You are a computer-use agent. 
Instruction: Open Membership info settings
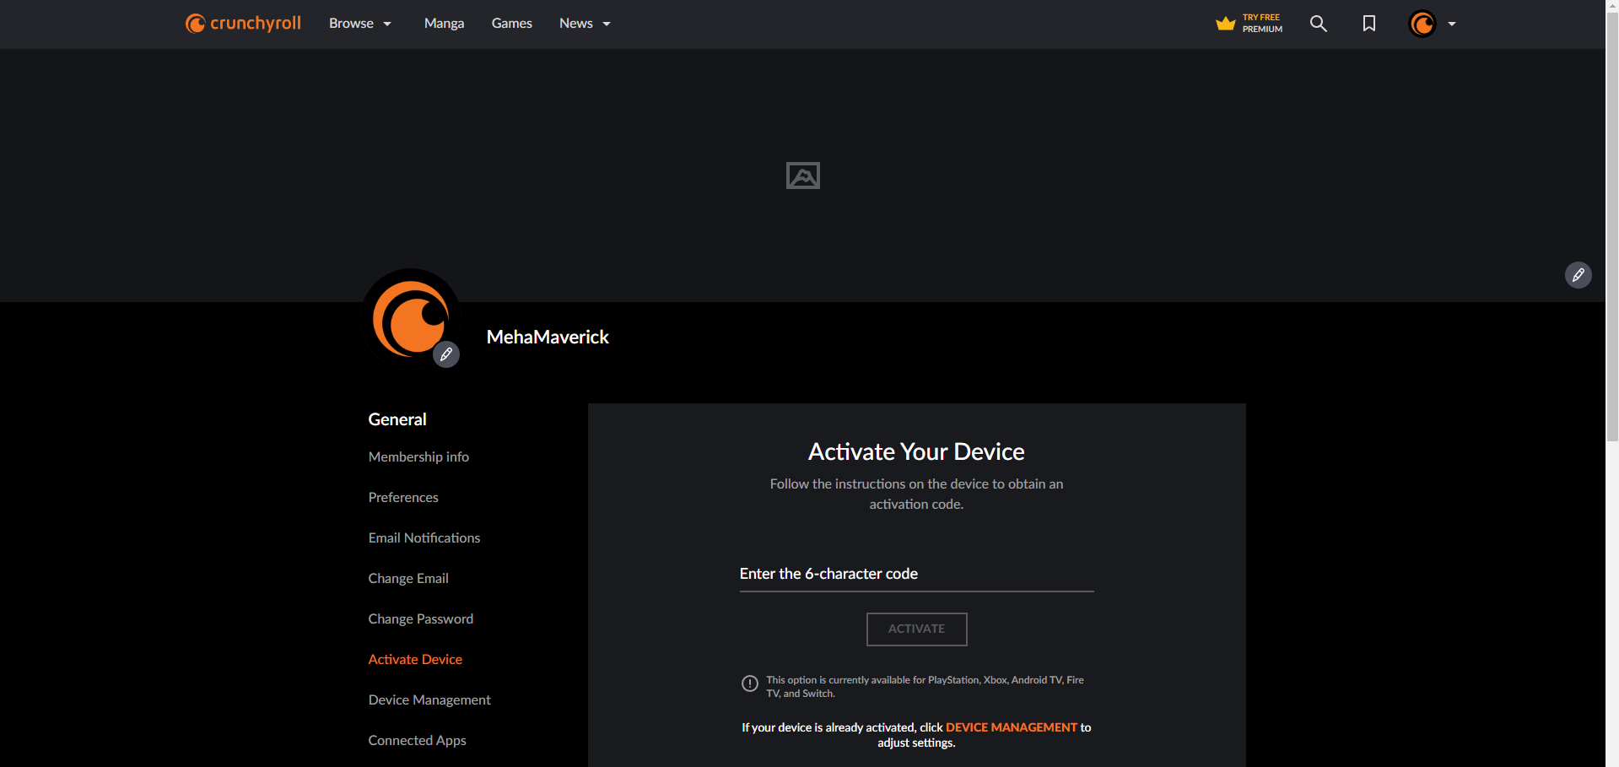pyautogui.click(x=418, y=456)
